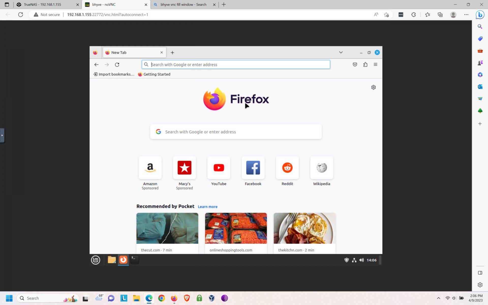Image resolution: width=488 pixels, height=305 pixels.
Task: Toggle Read aloud in Edge
Action: (376, 14)
